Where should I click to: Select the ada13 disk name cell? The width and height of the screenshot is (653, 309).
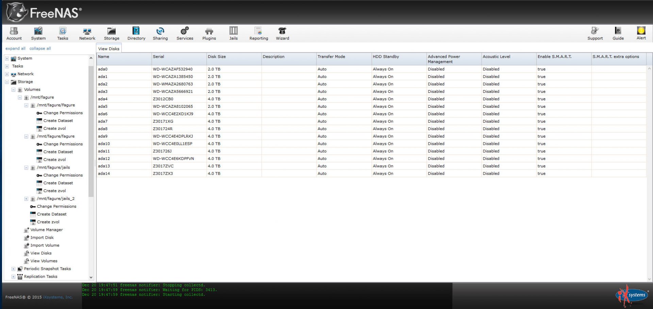pyautogui.click(x=124, y=166)
